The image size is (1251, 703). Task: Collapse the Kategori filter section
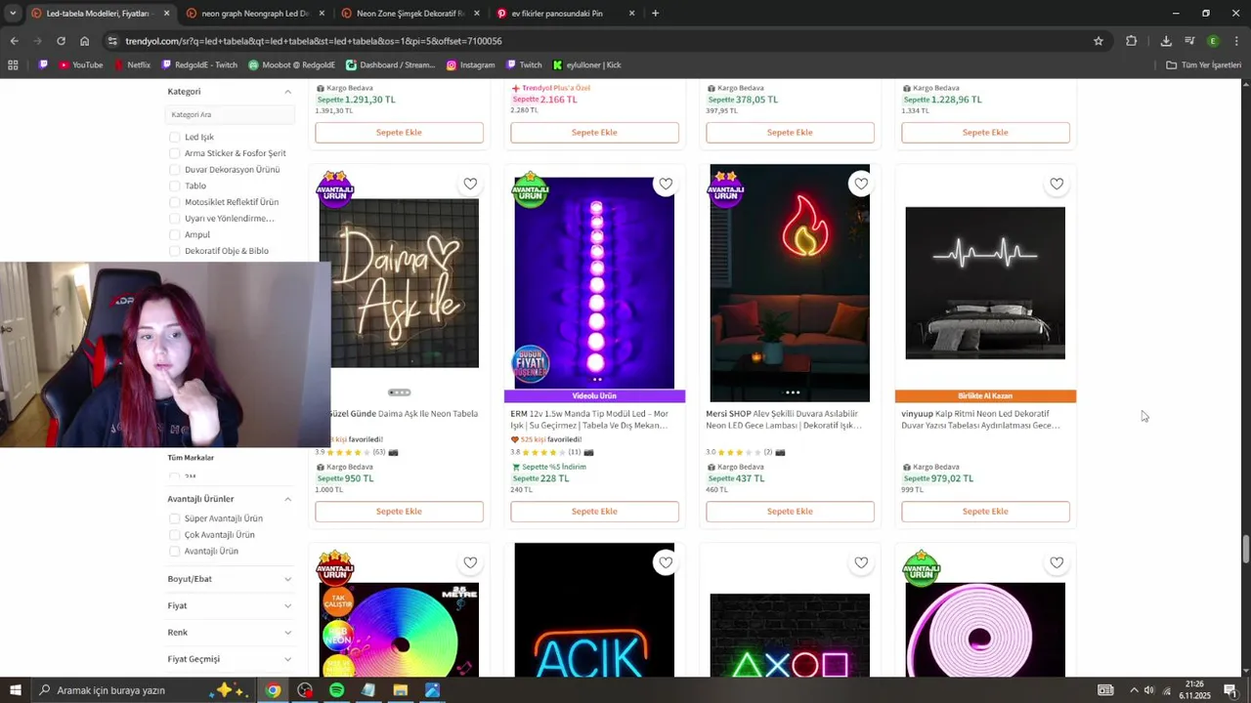[x=287, y=92]
